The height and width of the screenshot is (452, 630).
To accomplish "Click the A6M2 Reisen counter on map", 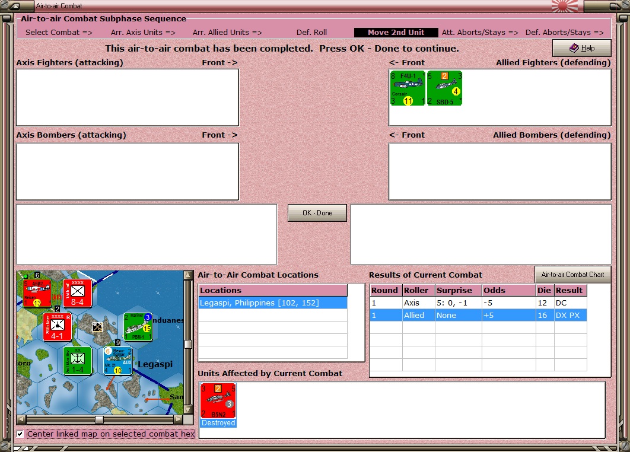I will [37, 294].
